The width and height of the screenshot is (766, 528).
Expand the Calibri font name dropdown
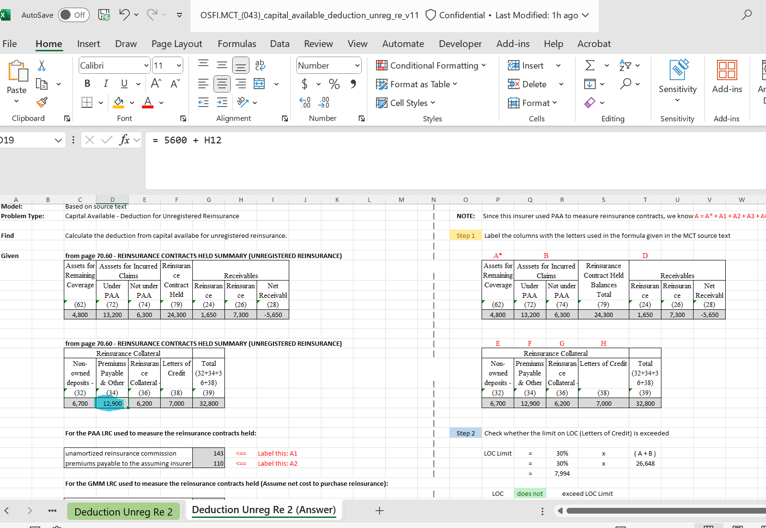[x=146, y=66]
